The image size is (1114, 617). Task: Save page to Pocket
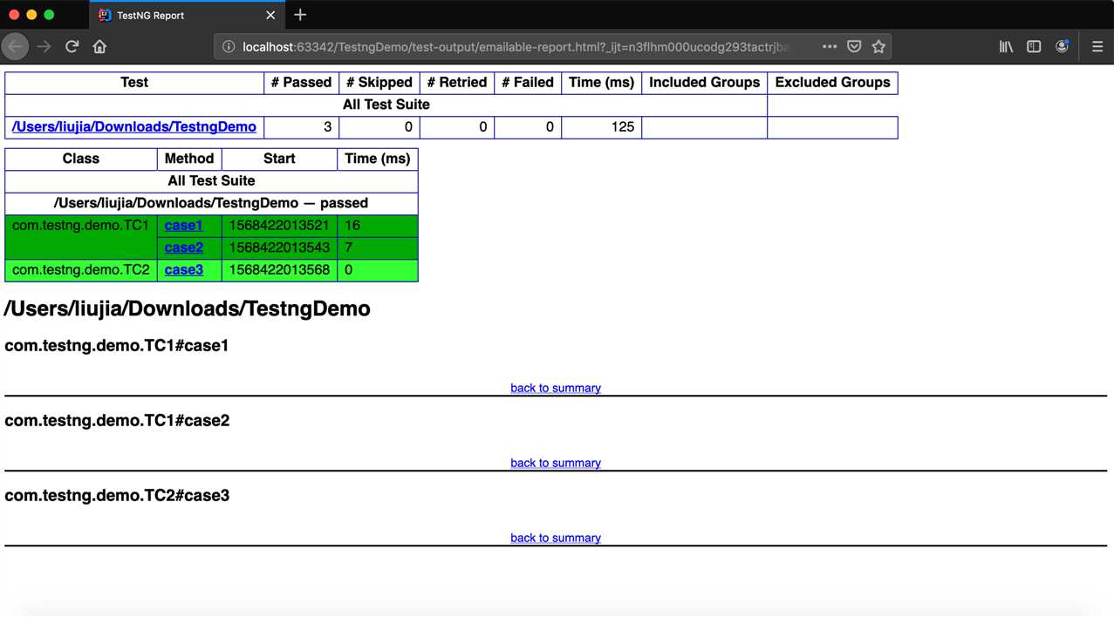coord(854,46)
